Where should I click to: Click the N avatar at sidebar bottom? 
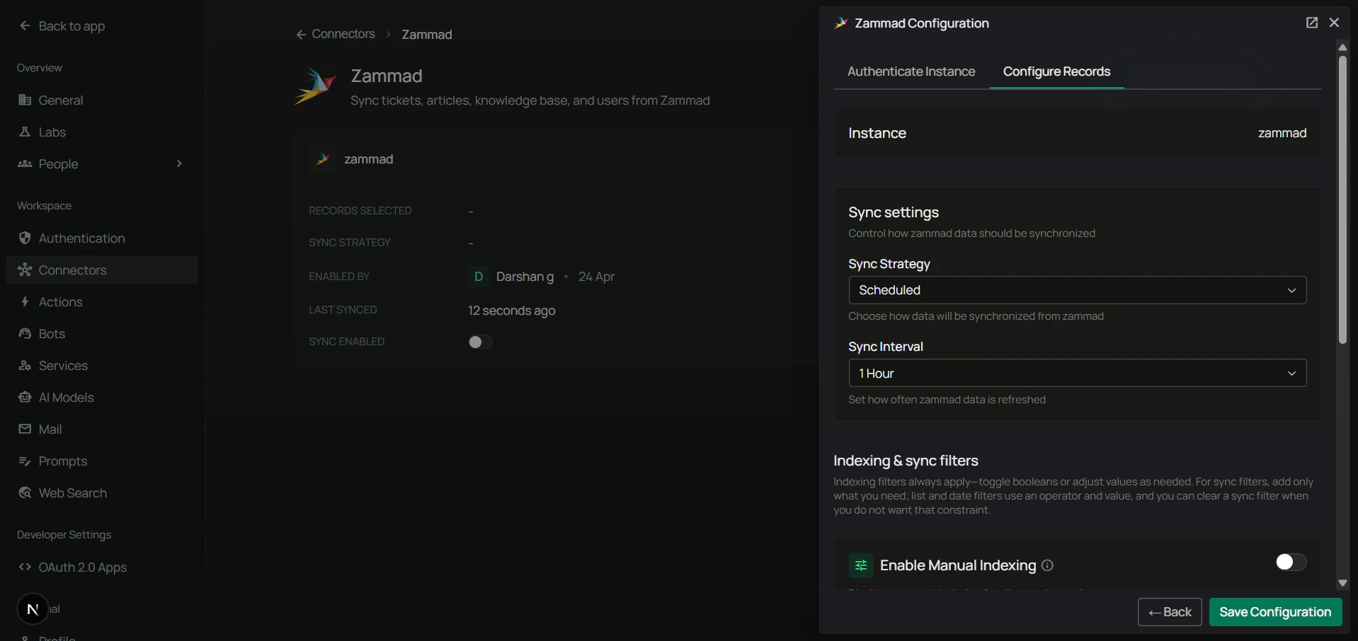[33, 608]
